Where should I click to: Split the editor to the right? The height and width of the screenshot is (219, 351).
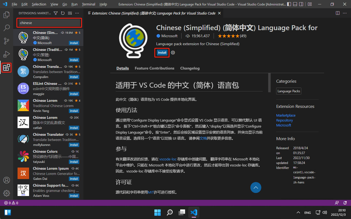(338, 13)
